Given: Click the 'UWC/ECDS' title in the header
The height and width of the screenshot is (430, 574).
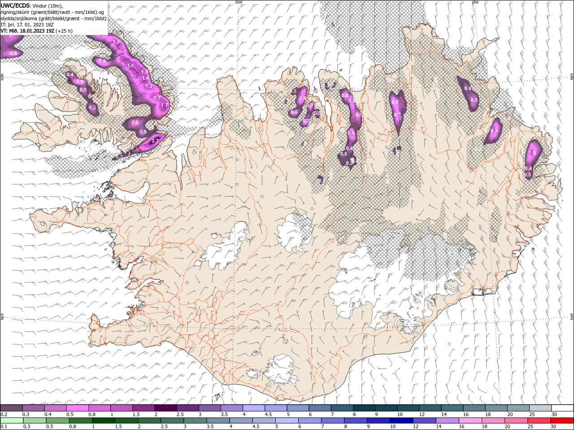Looking at the screenshot, I should [15, 5].
